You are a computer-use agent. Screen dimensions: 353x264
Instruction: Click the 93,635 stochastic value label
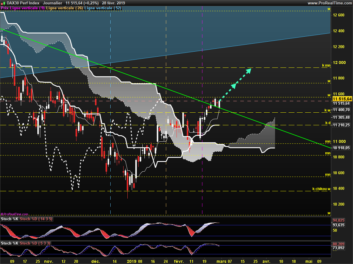(x=339, y=225)
